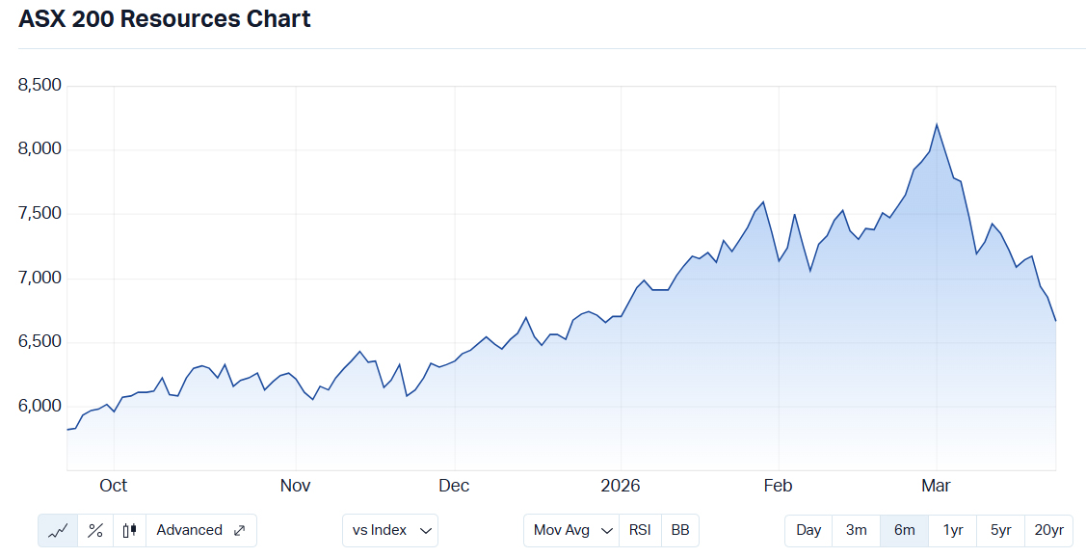Select the Day timeframe

coord(808,530)
